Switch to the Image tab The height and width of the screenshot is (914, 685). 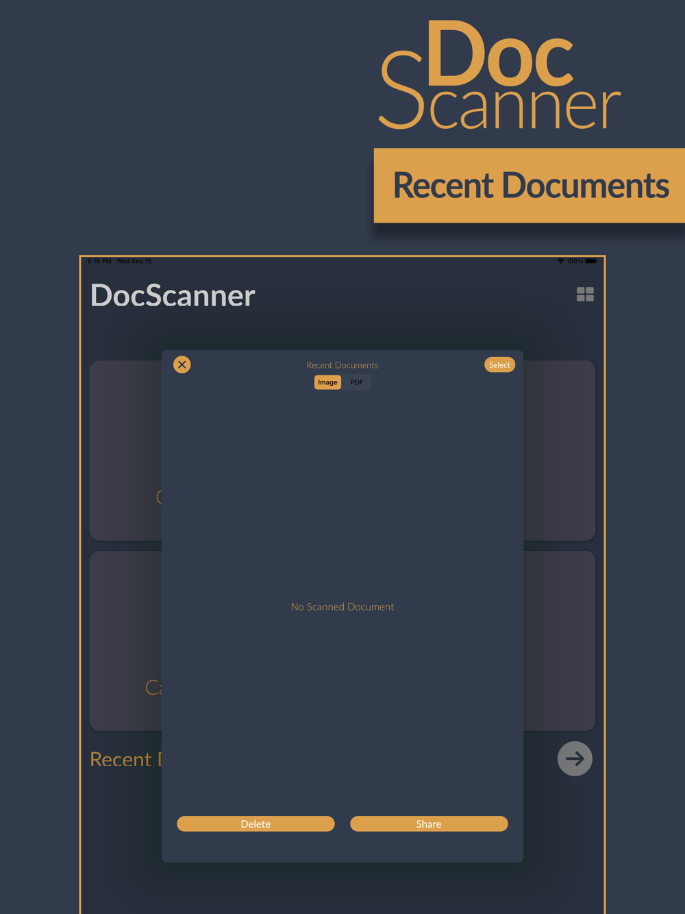[327, 382]
